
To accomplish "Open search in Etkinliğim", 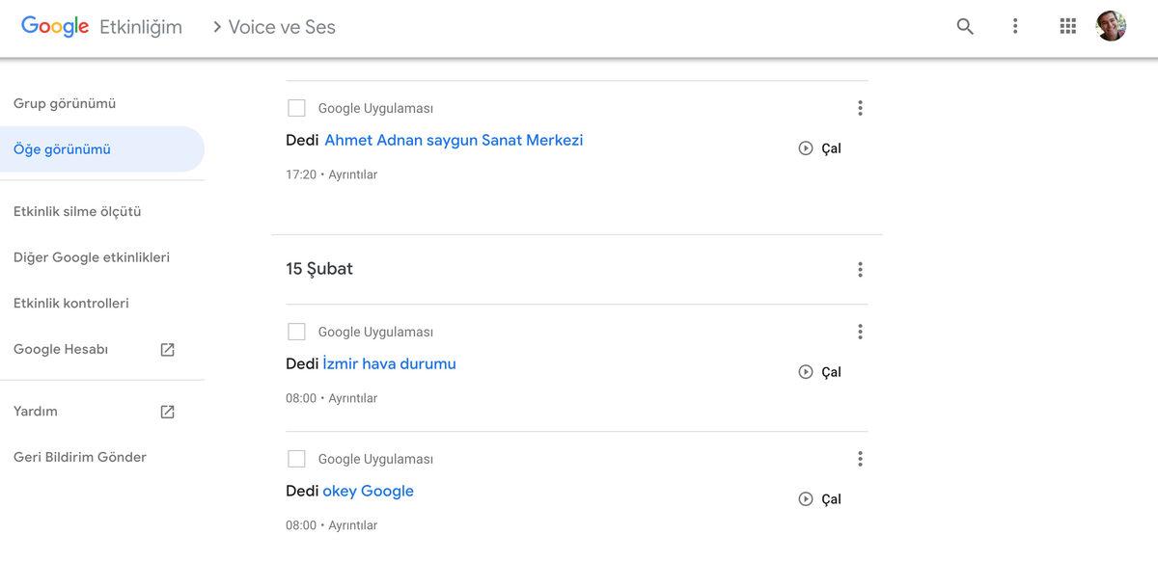I will [x=964, y=26].
